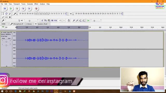This screenshot has height=93, width=166.
Task: Open the Help menu
Action: click(x=48, y=4)
